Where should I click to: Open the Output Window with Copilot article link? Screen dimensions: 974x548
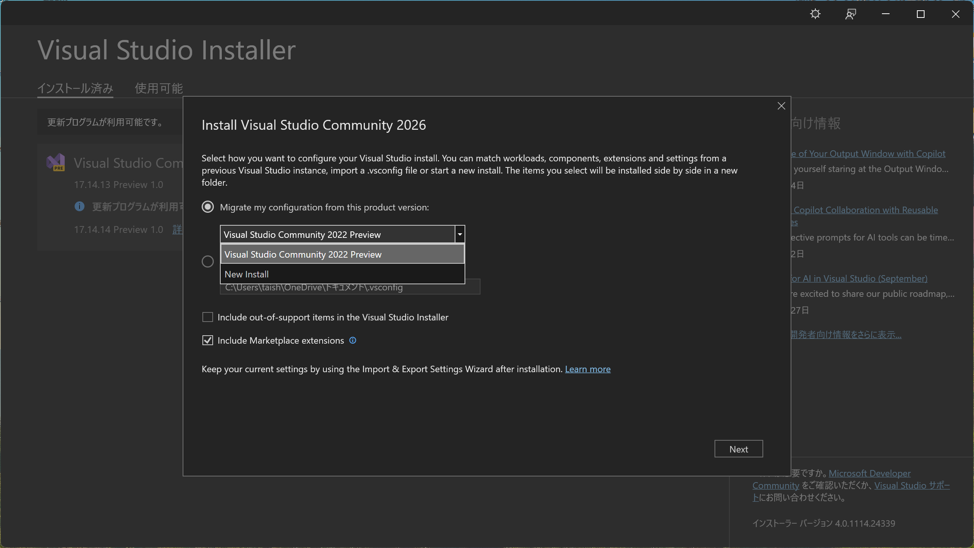tap(868, 154)
